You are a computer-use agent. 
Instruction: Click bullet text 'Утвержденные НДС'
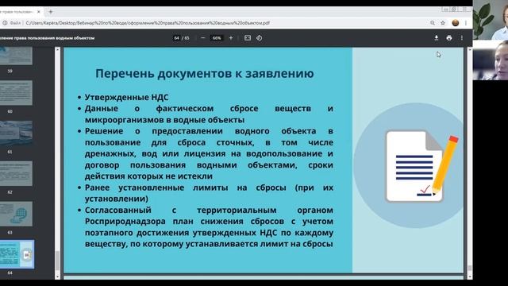pyautogui.click(x=127, y=97)
